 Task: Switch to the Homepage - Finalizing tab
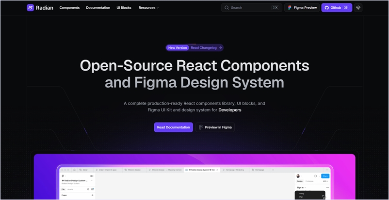tap(235, 170)
